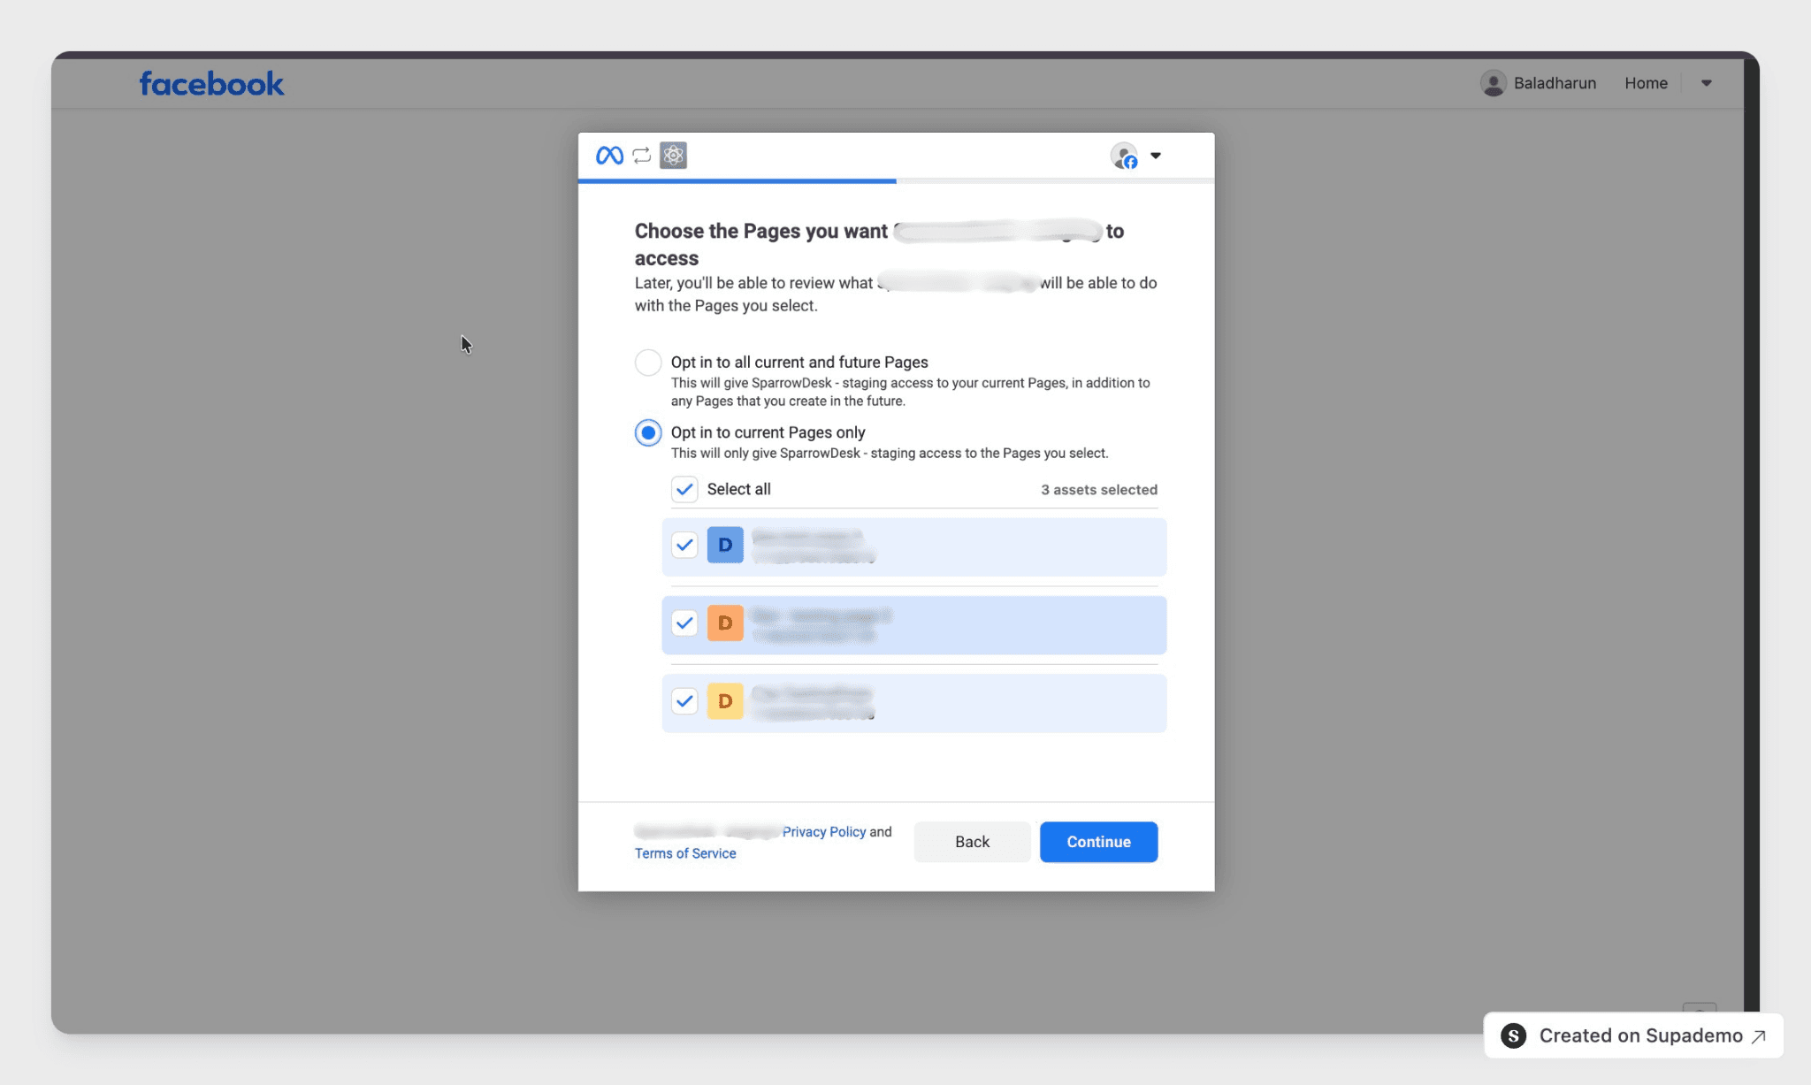The width and height of the screenshot is (1811, 1085).
Task: Click the Back button
Action: (x=972, y=842)
